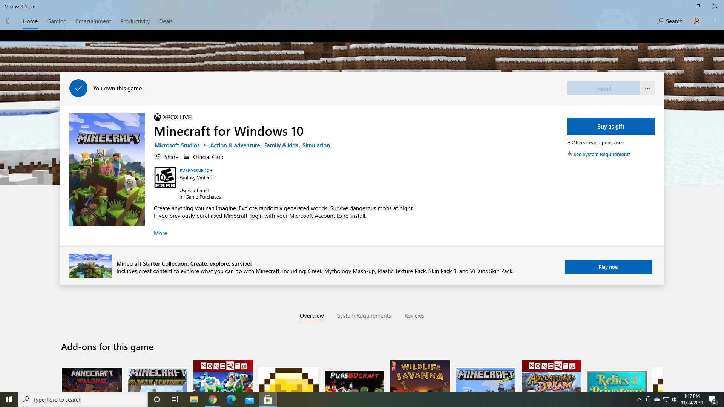Click Buy as gift
This screenshot has width=724, height=407.
pos(610,126)
